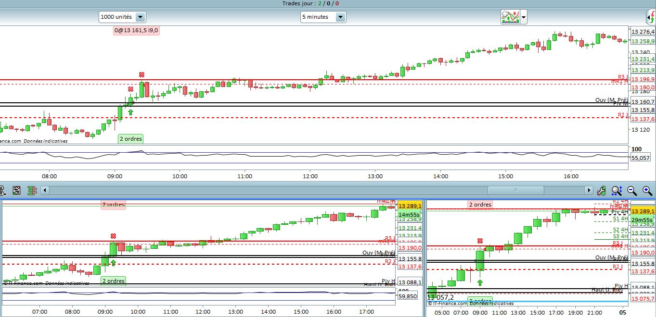Open chart settings wrench icon
The image size is (656, 317).
(x=601, y=191)
